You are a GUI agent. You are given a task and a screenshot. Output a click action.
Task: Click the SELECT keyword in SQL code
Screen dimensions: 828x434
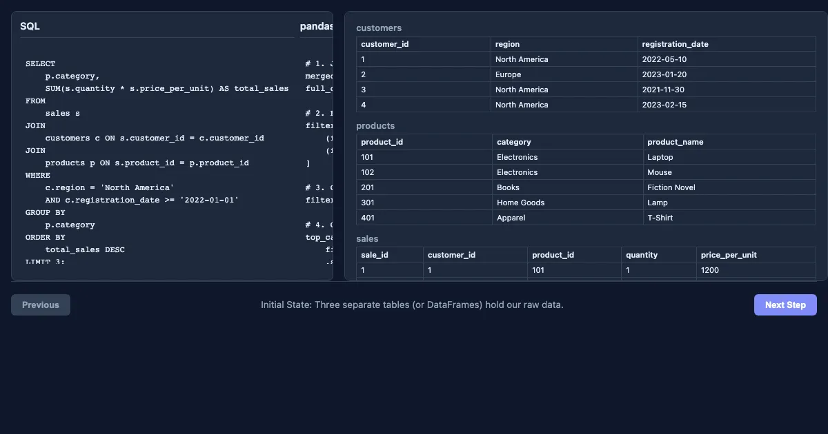[x=41, y=63]
